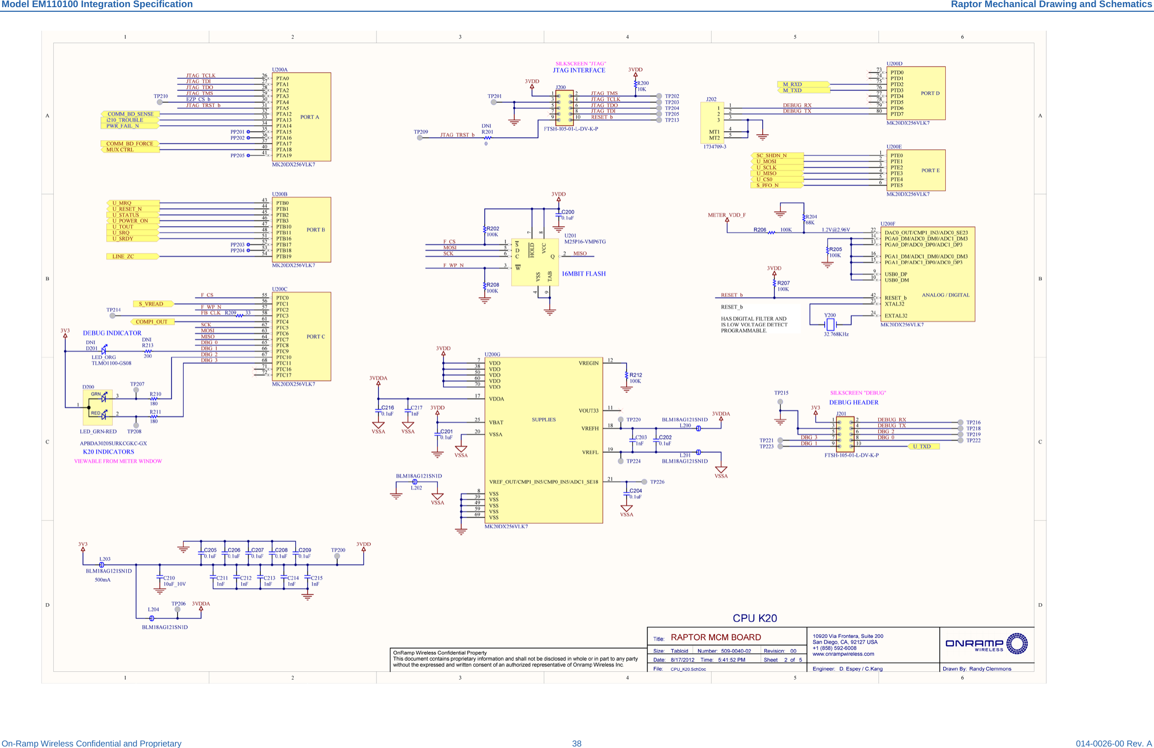
Task: Click the U_MRQ port label
Action: (x=133, y=203)
